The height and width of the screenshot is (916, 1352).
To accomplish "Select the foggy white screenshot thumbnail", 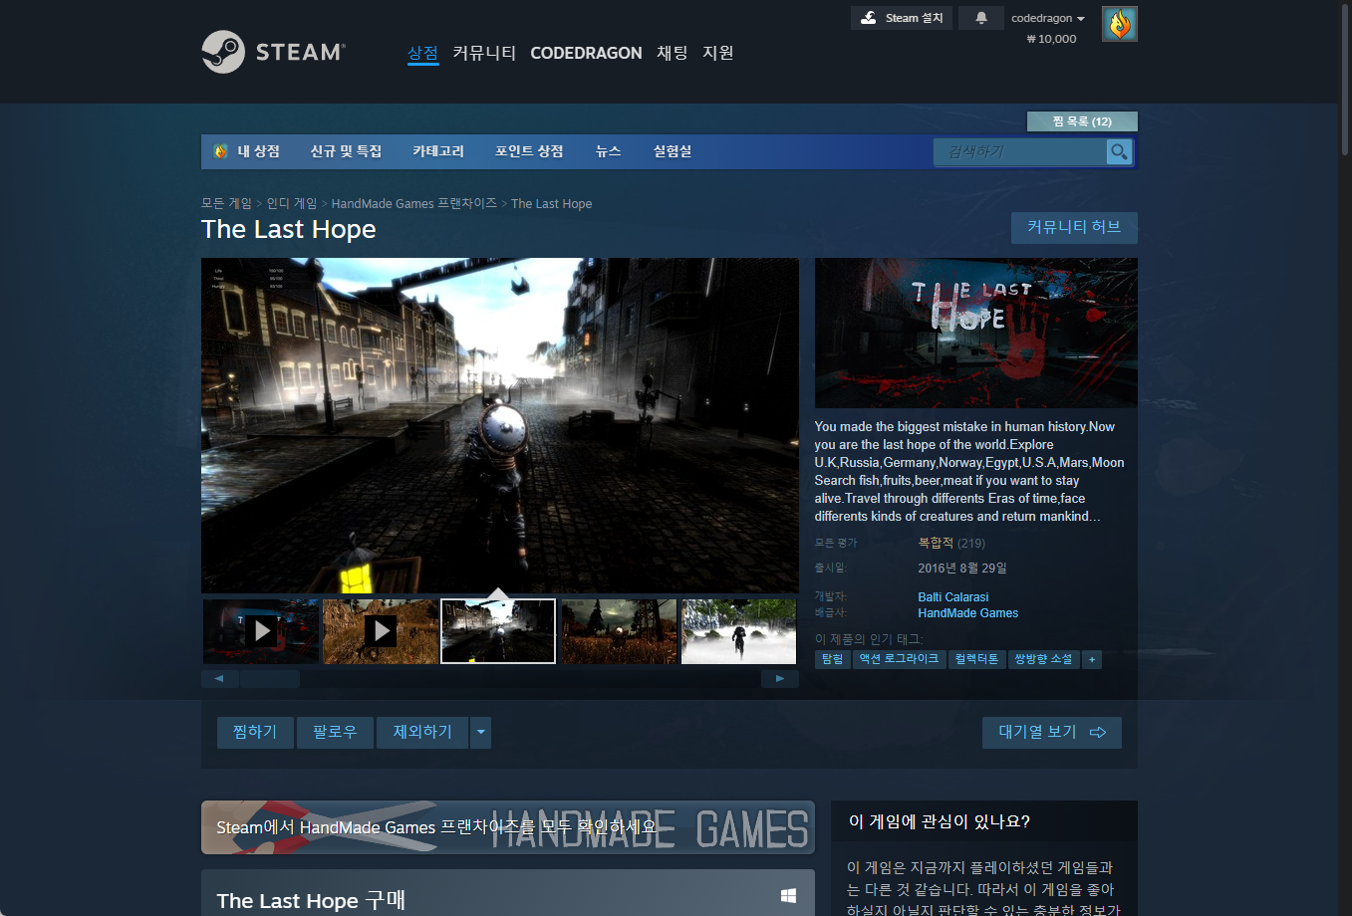I will (738, 631).
